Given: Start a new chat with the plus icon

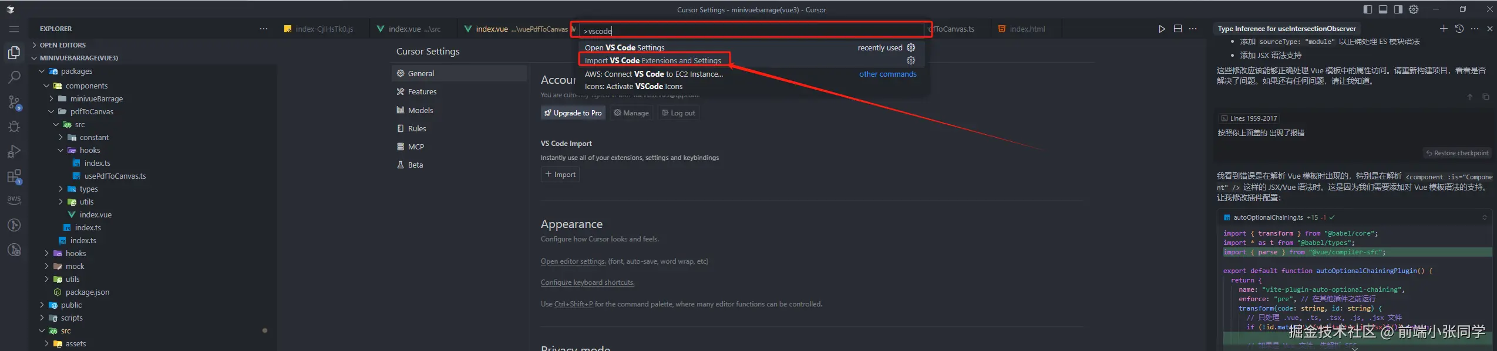Looking at the screenshot, I should (1444, 29).
